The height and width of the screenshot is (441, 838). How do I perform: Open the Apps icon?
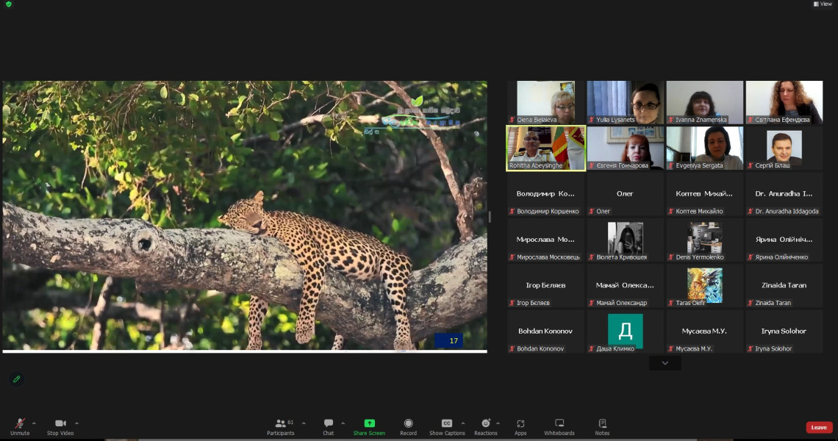pos(520,423)
